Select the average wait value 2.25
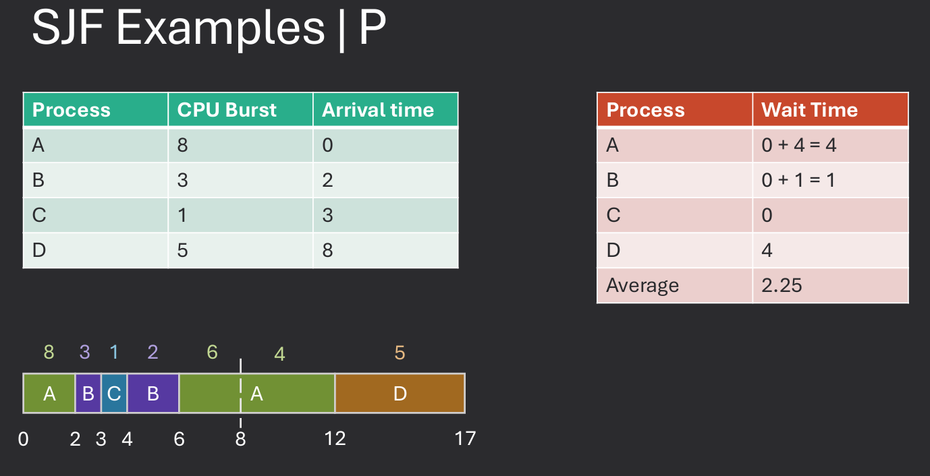This screenshot has height=476, width=930. pos(782,285)
